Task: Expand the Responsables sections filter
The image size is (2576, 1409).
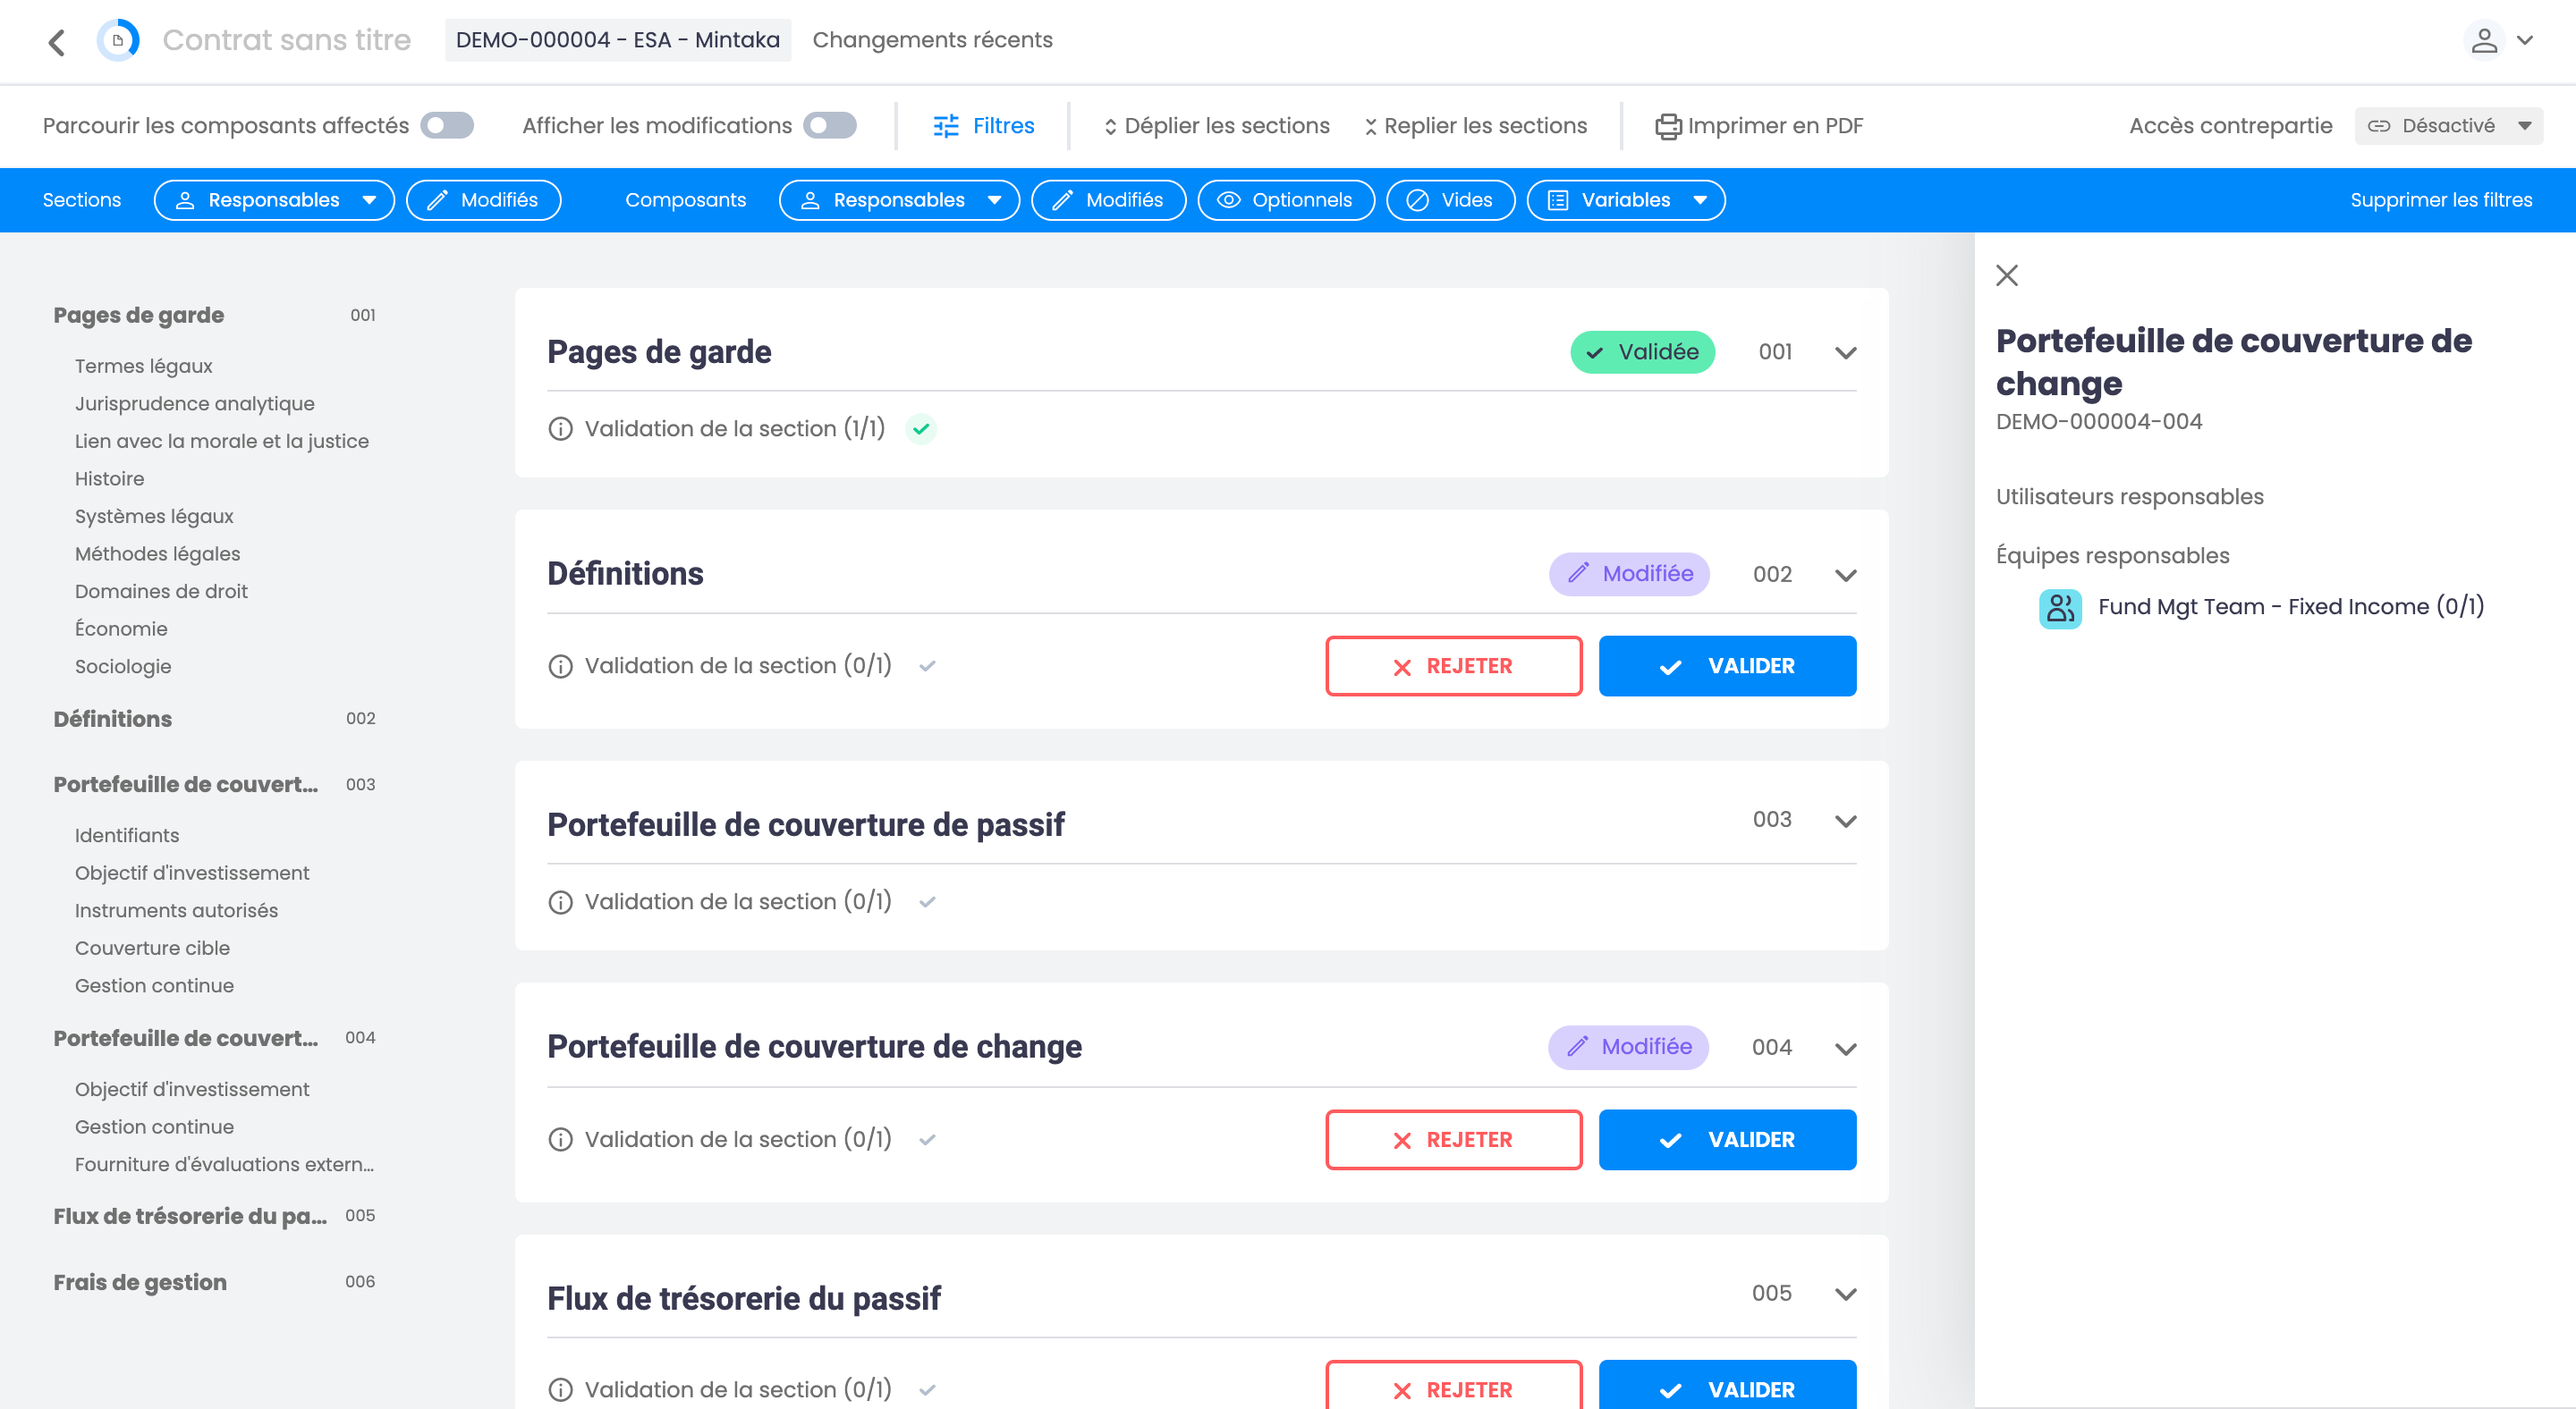Action: 273,200
